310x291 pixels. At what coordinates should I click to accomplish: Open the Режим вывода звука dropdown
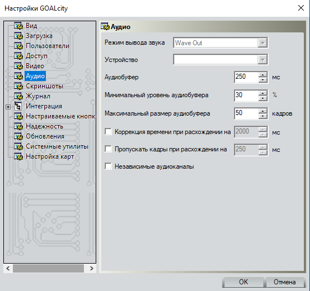point(220,42)
